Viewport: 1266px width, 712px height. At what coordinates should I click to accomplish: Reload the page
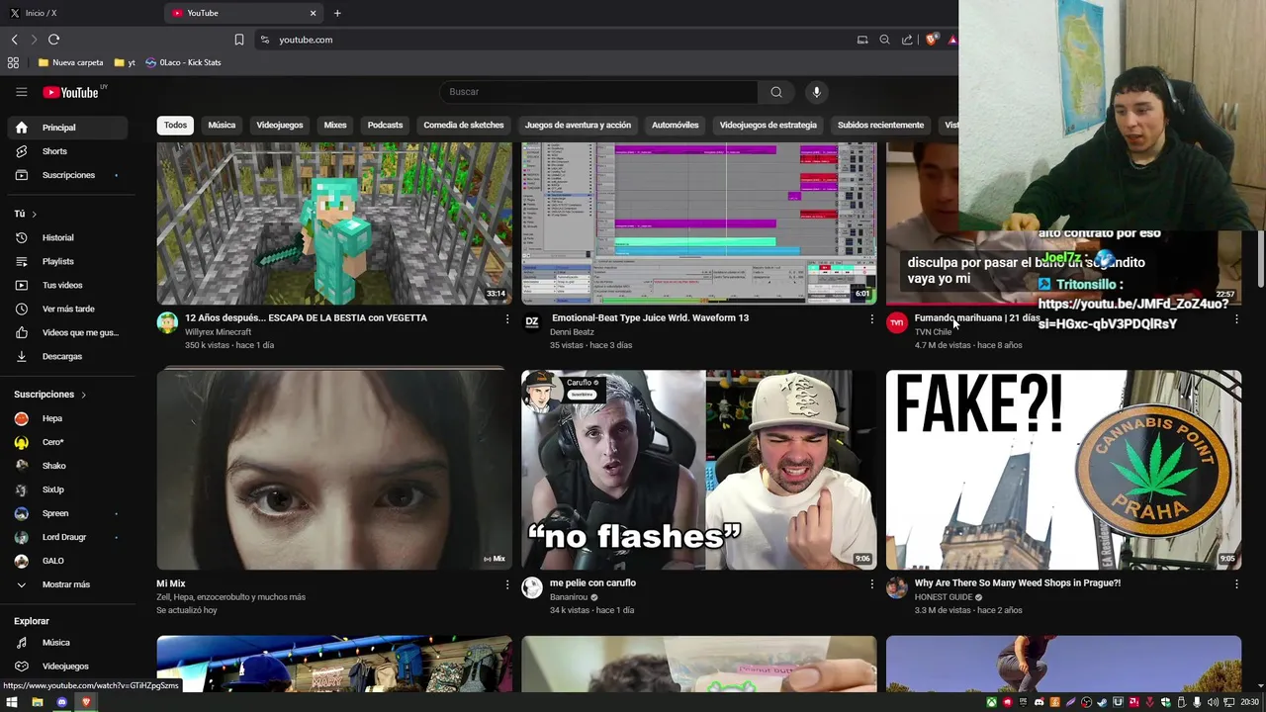[x=53, y=40]
